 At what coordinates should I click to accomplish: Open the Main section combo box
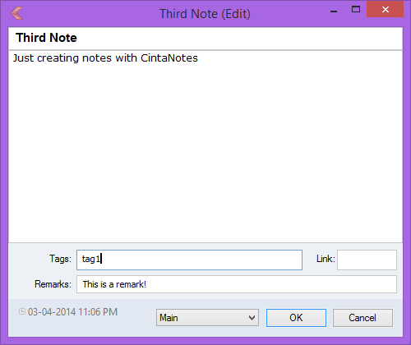(x=207, y=318)
